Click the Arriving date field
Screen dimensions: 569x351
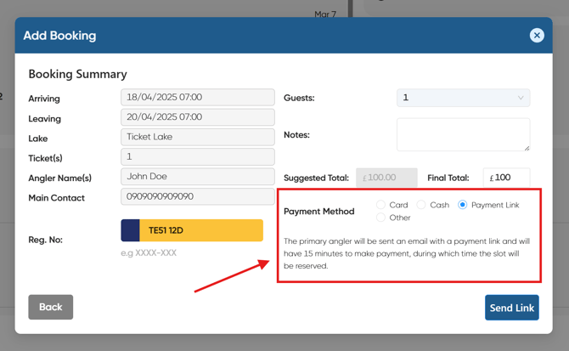(x=197, y=98)
